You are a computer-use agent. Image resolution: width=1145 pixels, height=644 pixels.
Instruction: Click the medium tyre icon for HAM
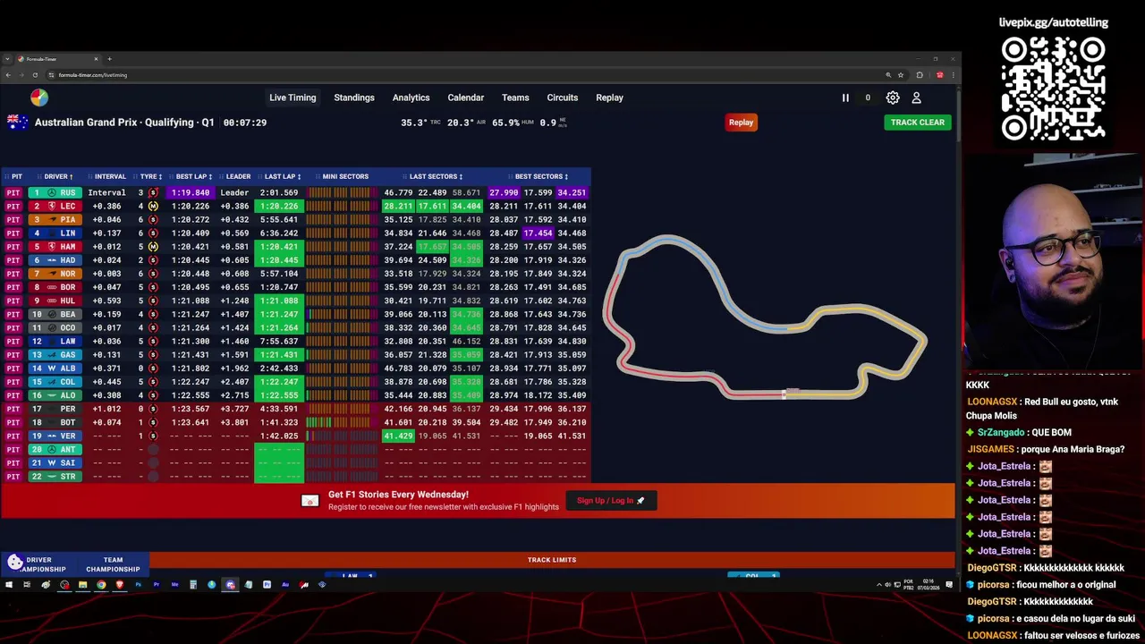pos(153,247)
